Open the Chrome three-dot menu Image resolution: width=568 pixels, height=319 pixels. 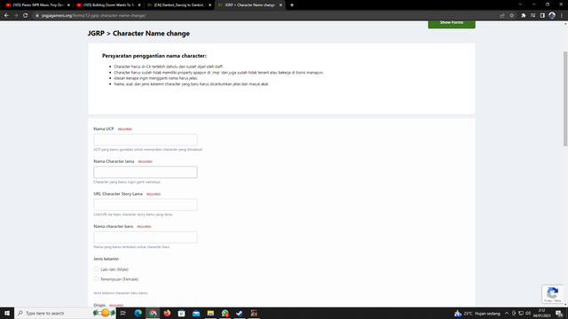click(562, 16)
